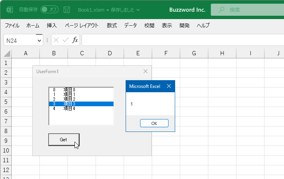The height and width of the screenshot is (179, 284).
Task: Click the Save floppy disk icon
Action: point(67,10)
